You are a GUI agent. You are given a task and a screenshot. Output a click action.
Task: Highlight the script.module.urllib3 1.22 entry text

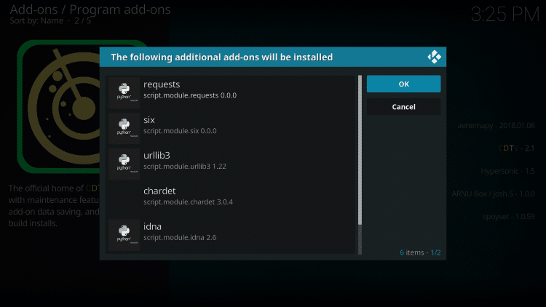point(184,166)
